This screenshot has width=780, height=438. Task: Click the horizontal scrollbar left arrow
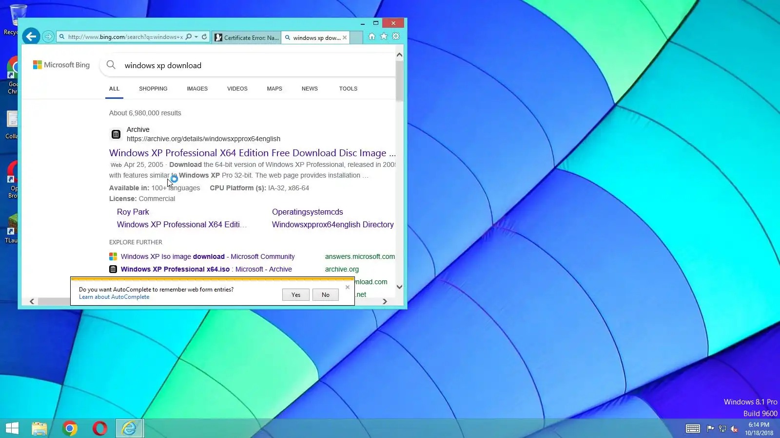pyautogui.click(x=32, y=301)
